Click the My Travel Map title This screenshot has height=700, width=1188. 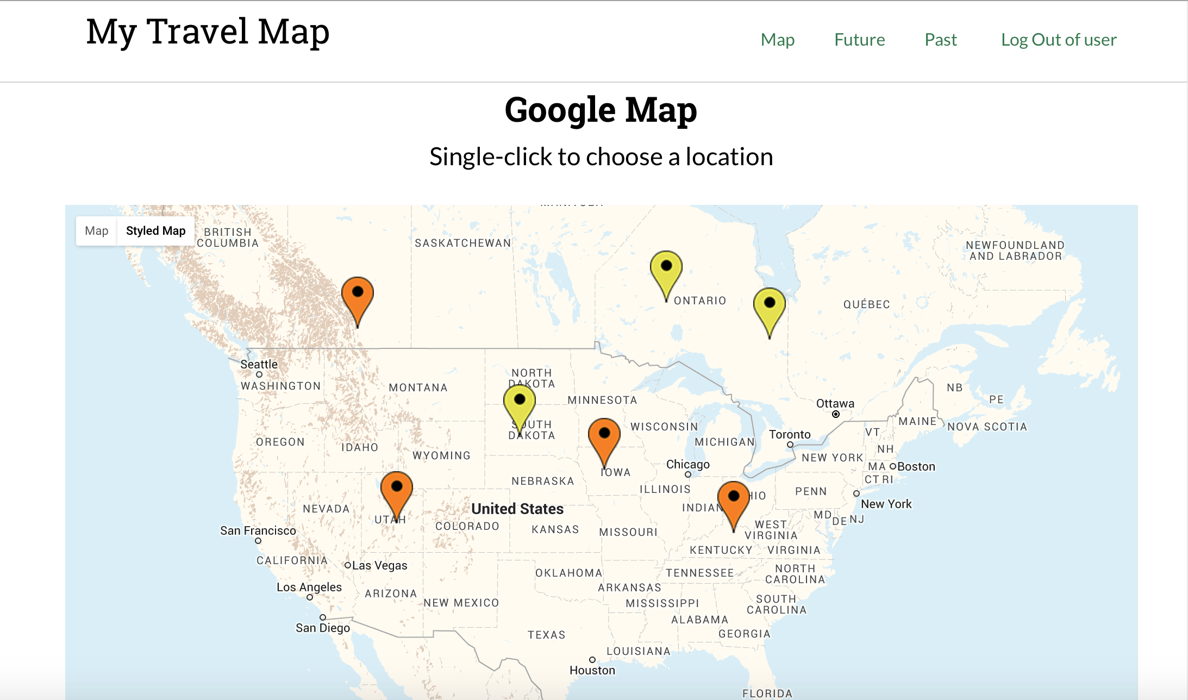click(208, 32)
